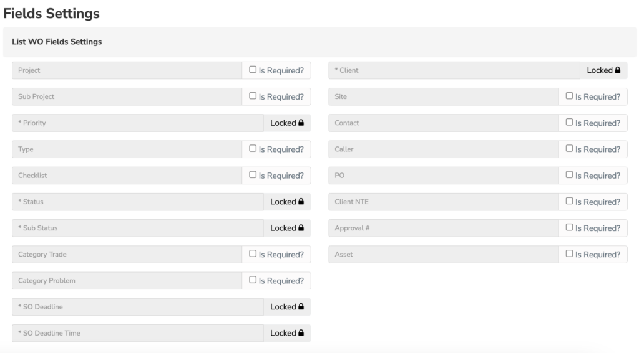Click the SO Deadline Time lock icon
Image resolution: width=639 pixels, height=353 pixels.
point(301,332)
